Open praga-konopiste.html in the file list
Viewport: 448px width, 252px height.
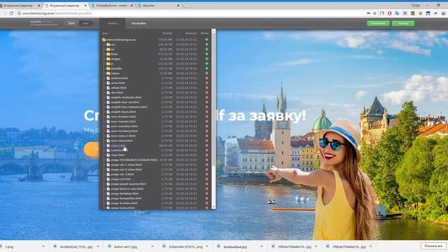point(126,198)
